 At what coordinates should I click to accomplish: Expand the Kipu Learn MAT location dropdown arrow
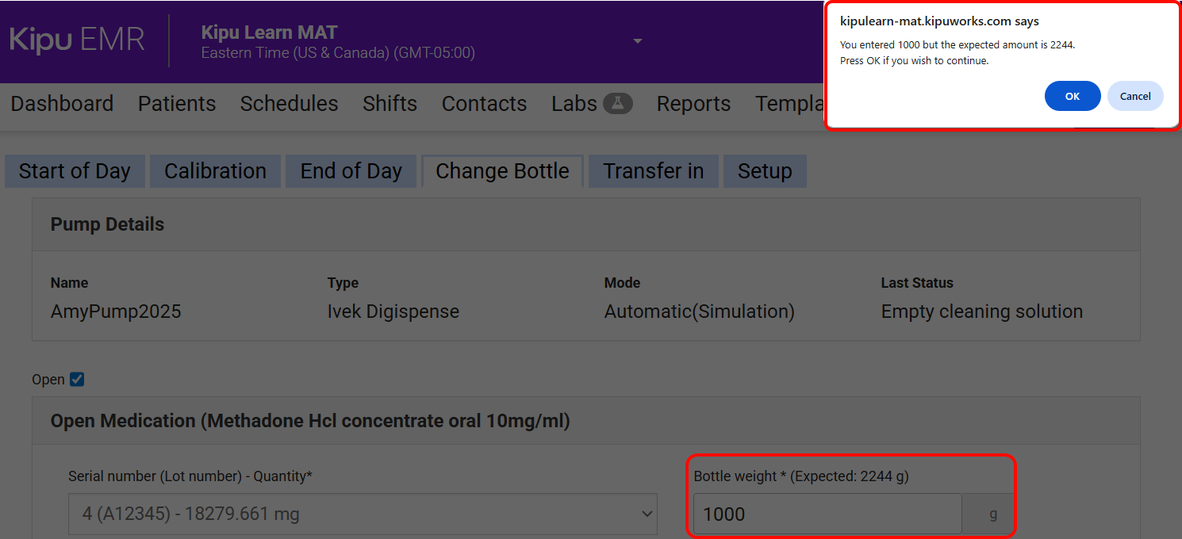coord(637,41)
